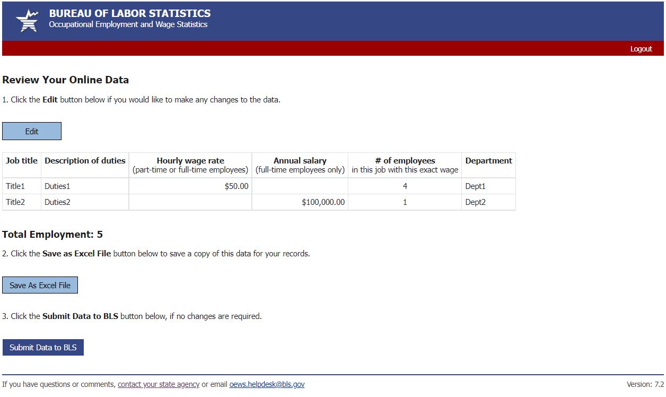
Task: Click the Department column header
Action: tap(488, 161)
